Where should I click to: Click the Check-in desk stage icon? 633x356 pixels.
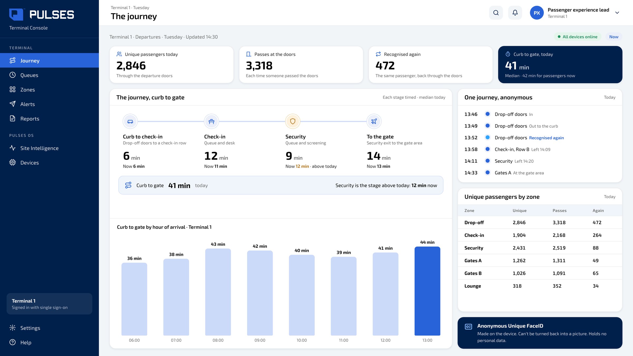pos(212,121)
